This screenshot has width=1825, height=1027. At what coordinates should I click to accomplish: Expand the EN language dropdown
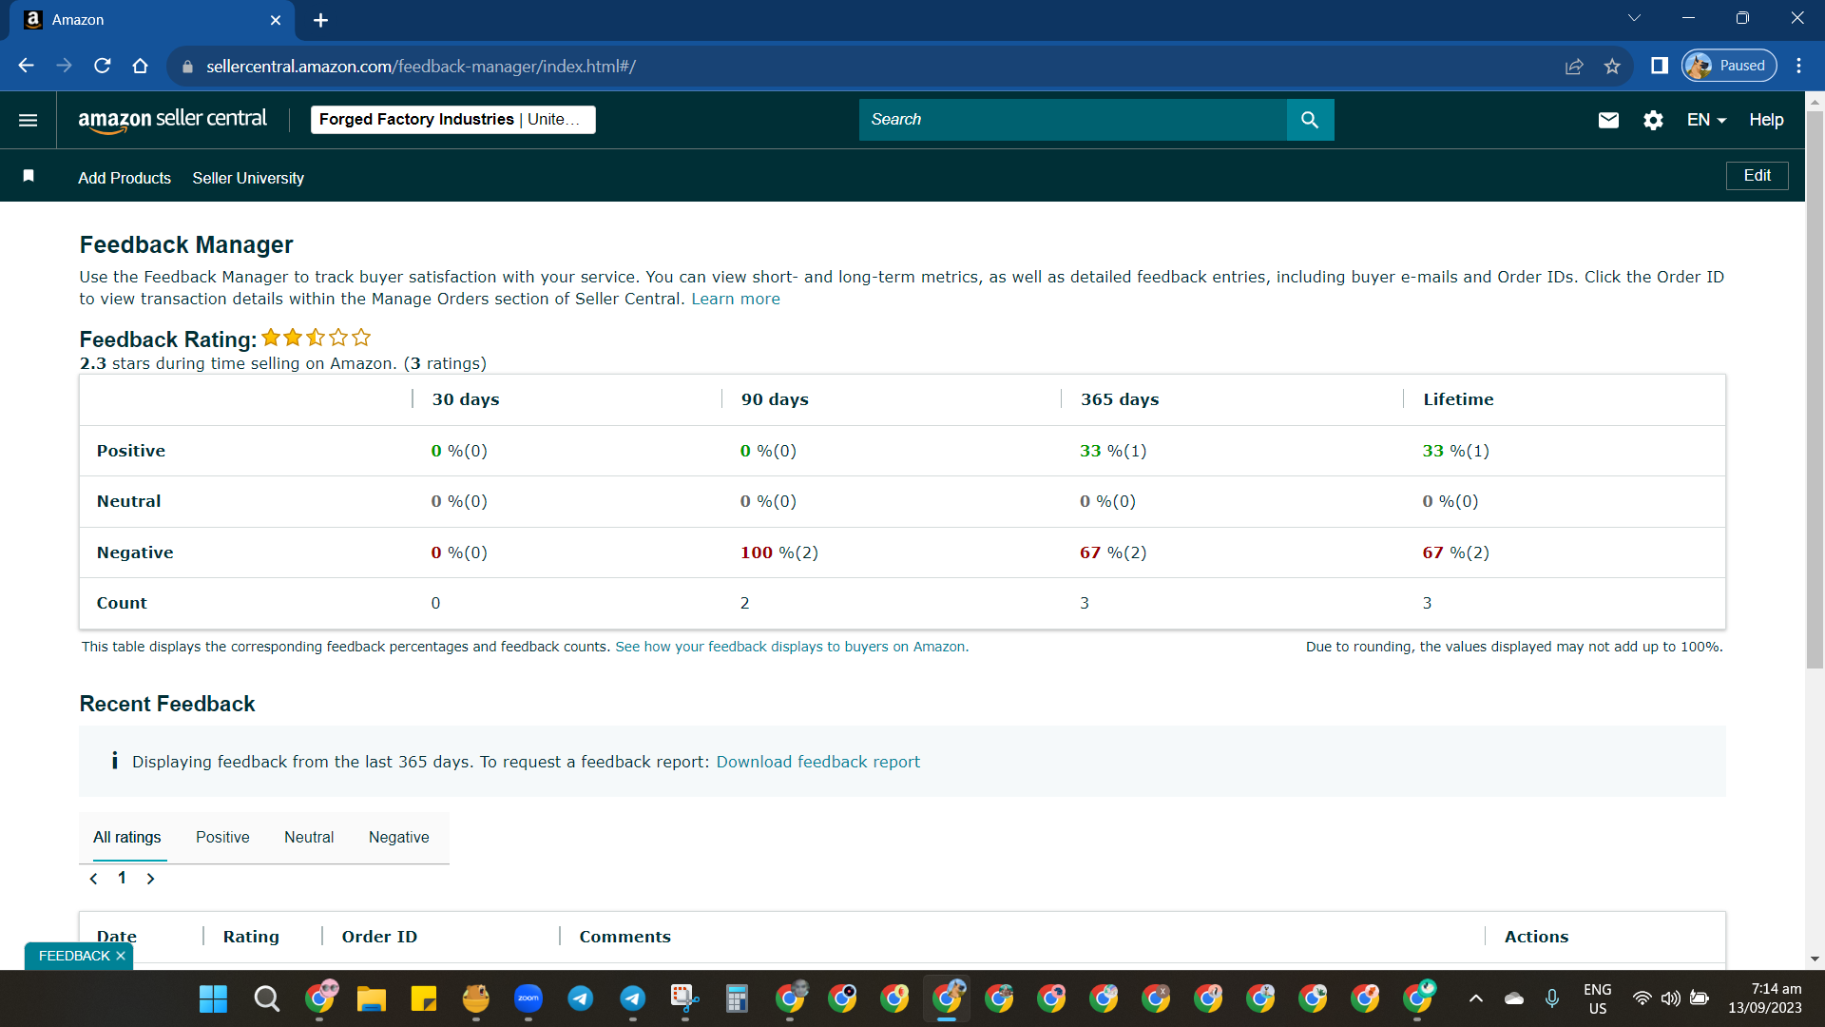(x=1706, y=120)
